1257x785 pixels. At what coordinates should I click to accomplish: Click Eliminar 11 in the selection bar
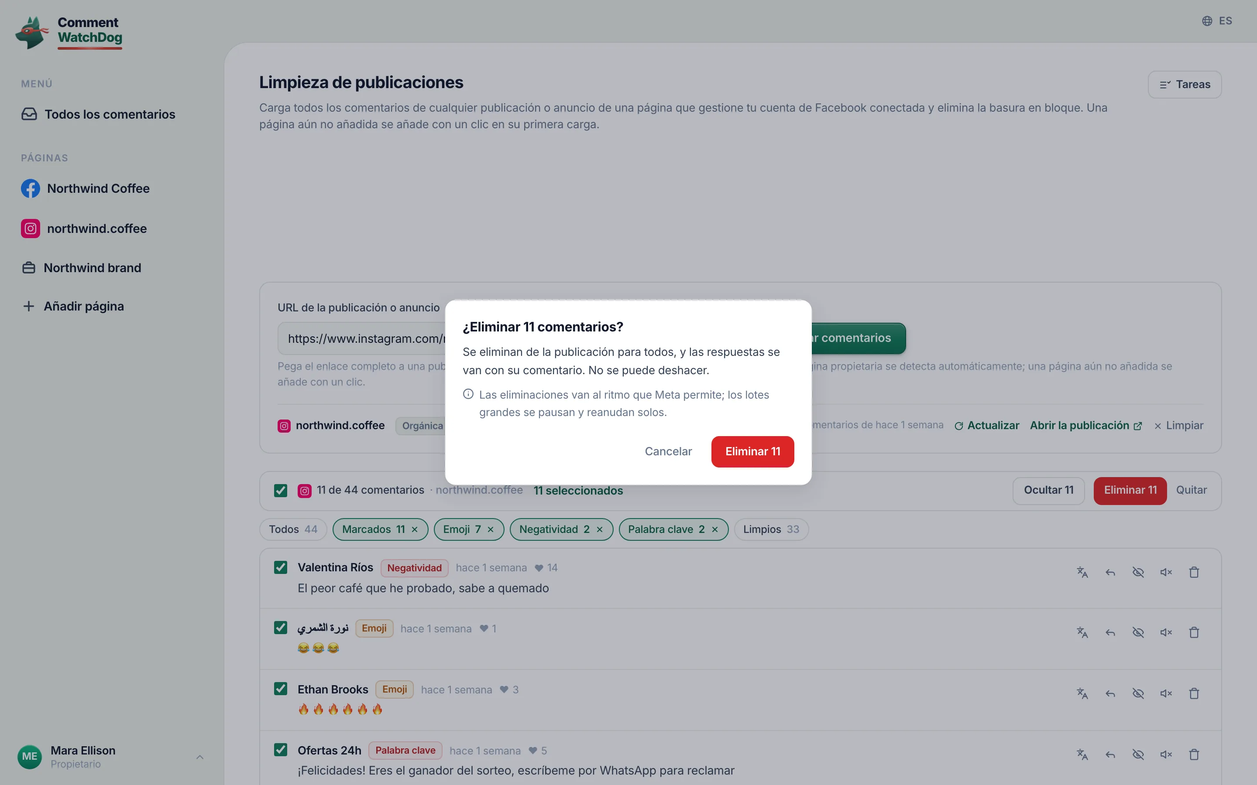click(x=1130, y=491)
